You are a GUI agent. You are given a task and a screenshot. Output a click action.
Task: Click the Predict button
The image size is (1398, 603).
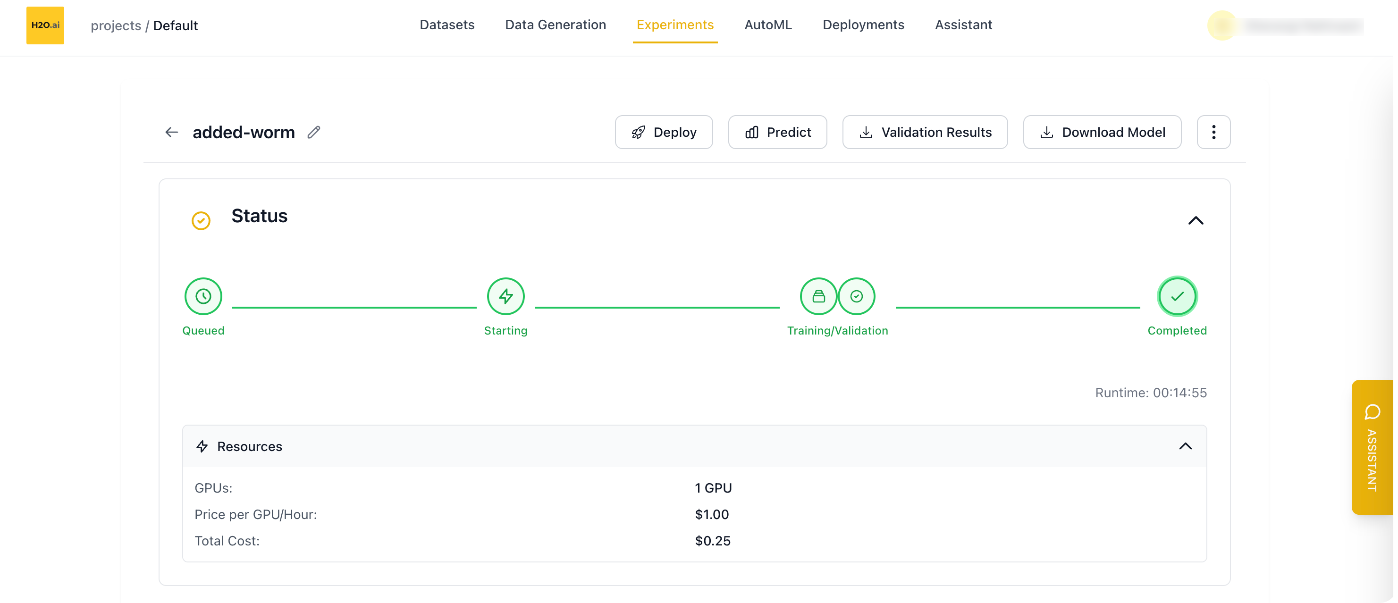pyautogui.click(x=777, y=132)
